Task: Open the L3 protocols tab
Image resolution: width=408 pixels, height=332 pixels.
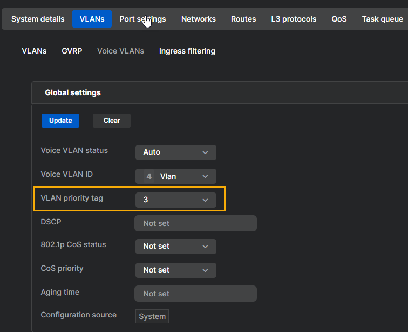Action: tap(294, 19)
